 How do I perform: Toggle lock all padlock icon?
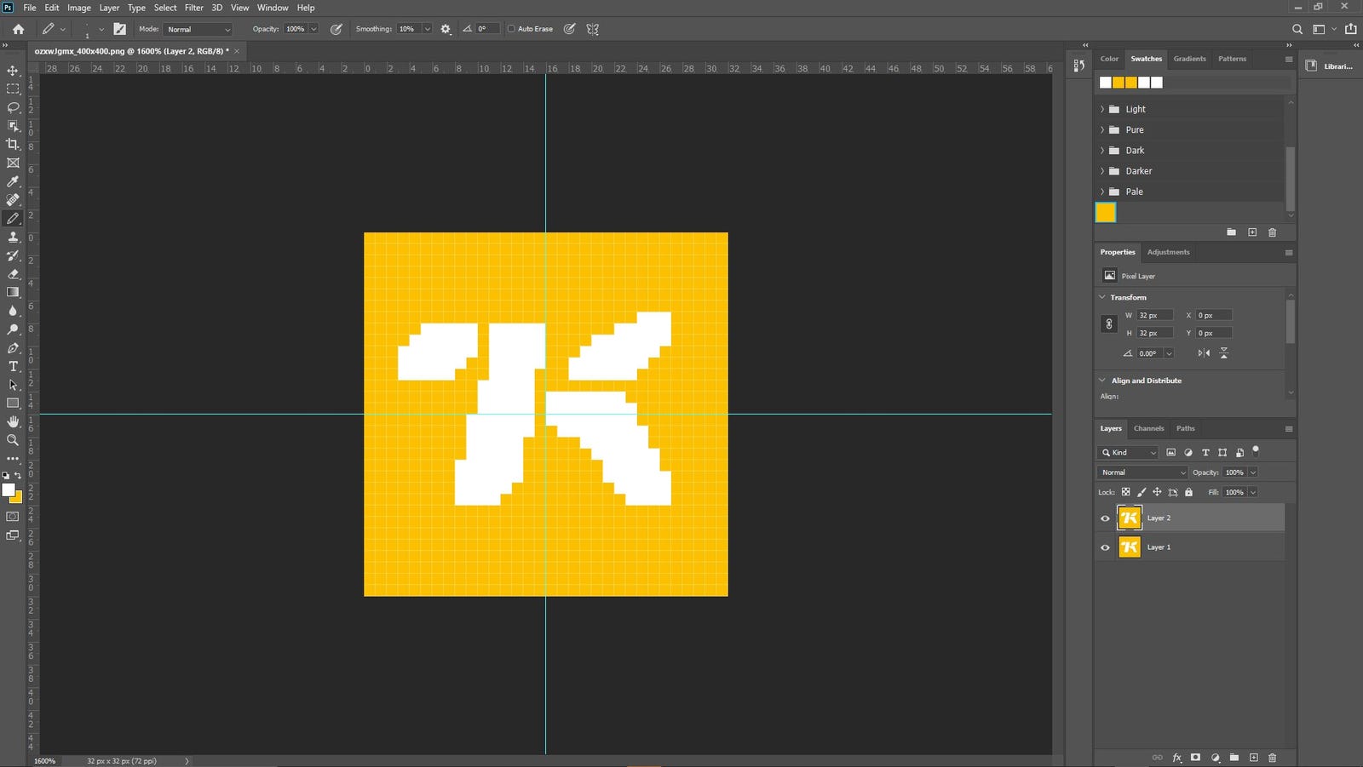point(1188,492)
